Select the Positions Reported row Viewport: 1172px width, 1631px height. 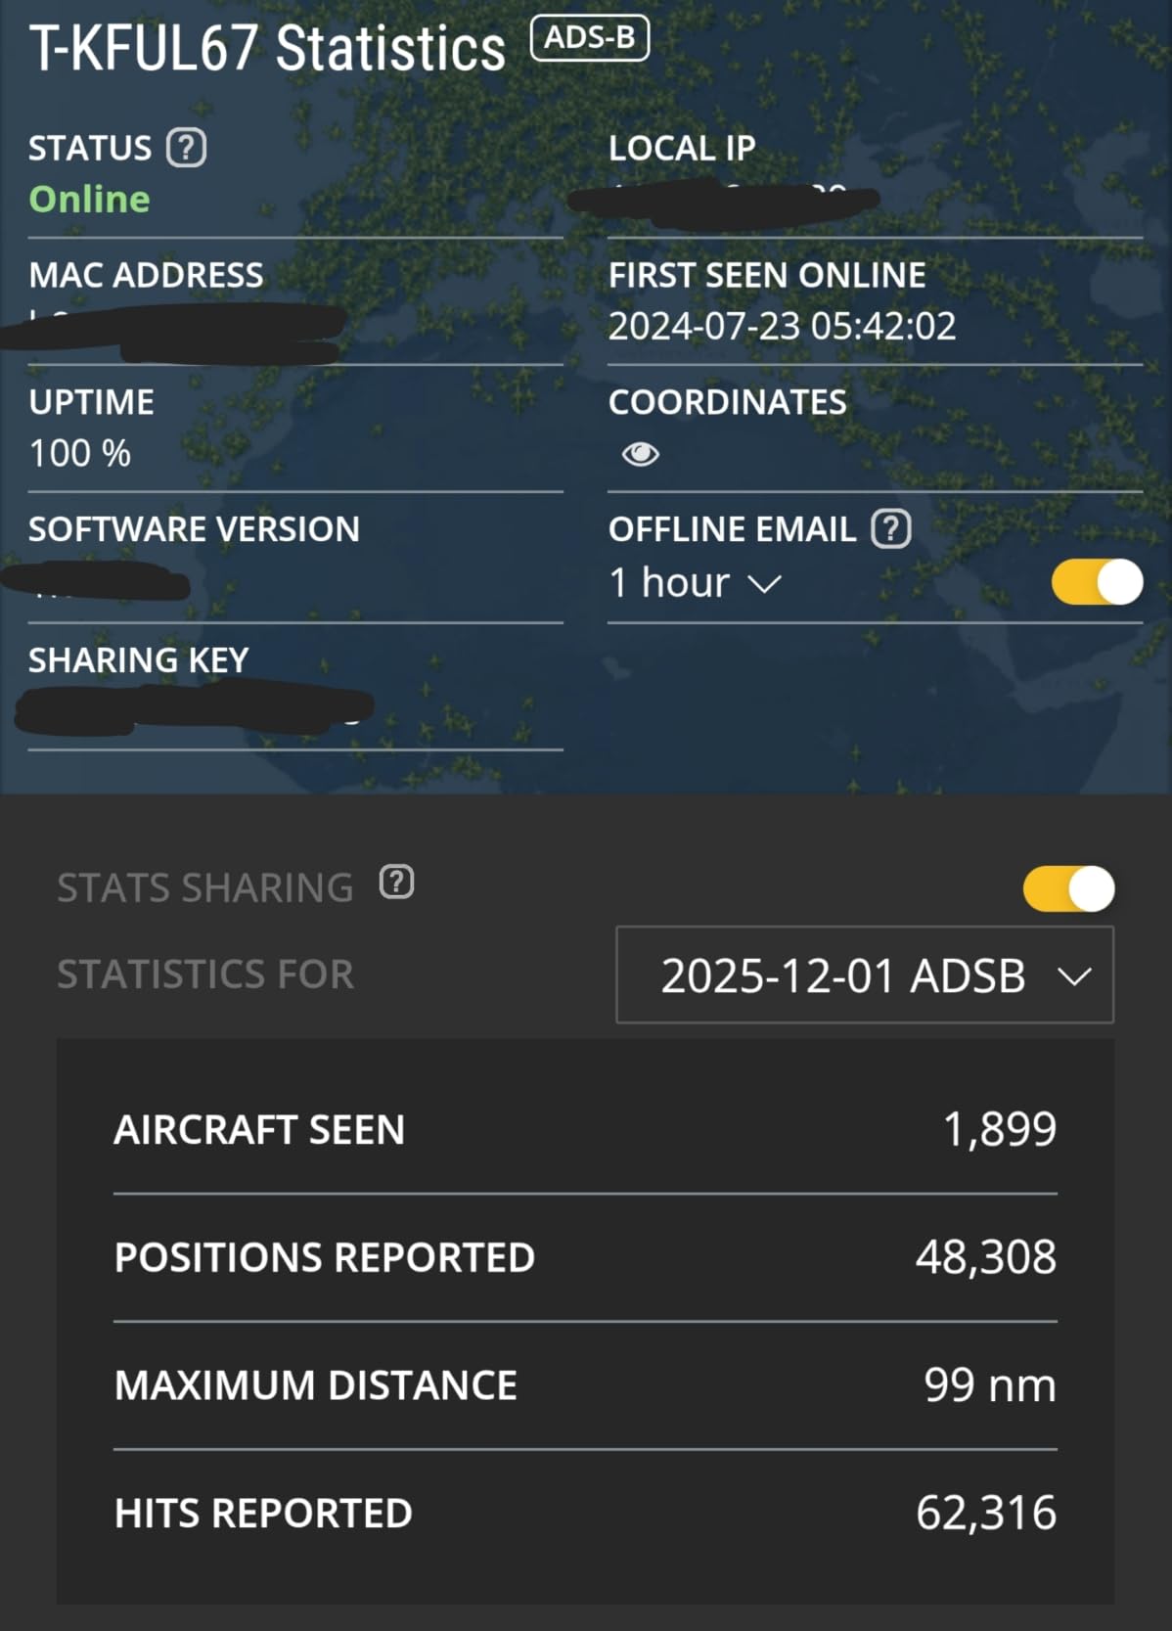[x=585, y=1258]
